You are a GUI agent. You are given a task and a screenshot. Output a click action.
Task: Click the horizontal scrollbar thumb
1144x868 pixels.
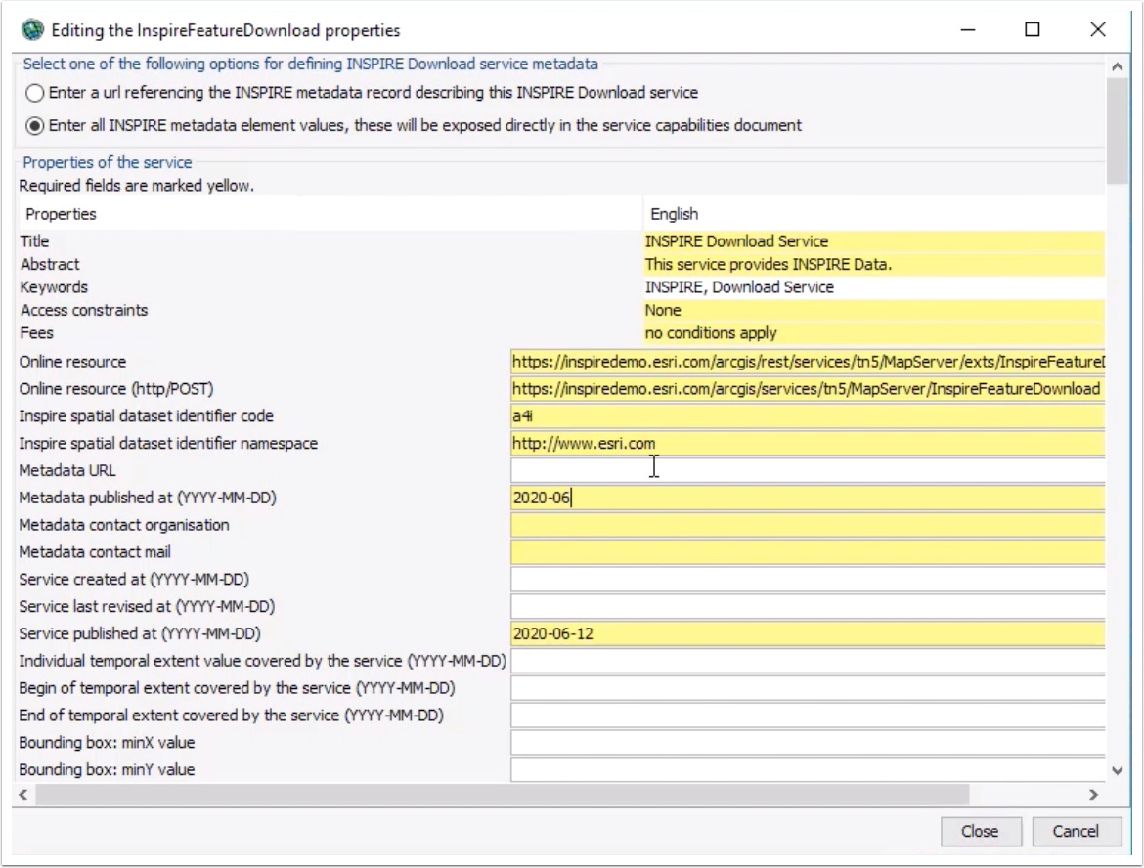coord(502,795)
